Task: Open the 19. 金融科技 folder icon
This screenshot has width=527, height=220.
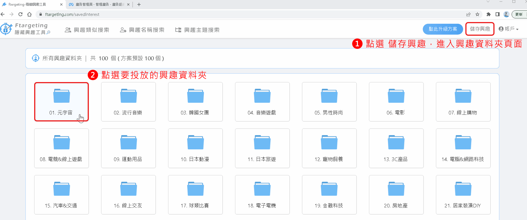Action: [329, 189]
